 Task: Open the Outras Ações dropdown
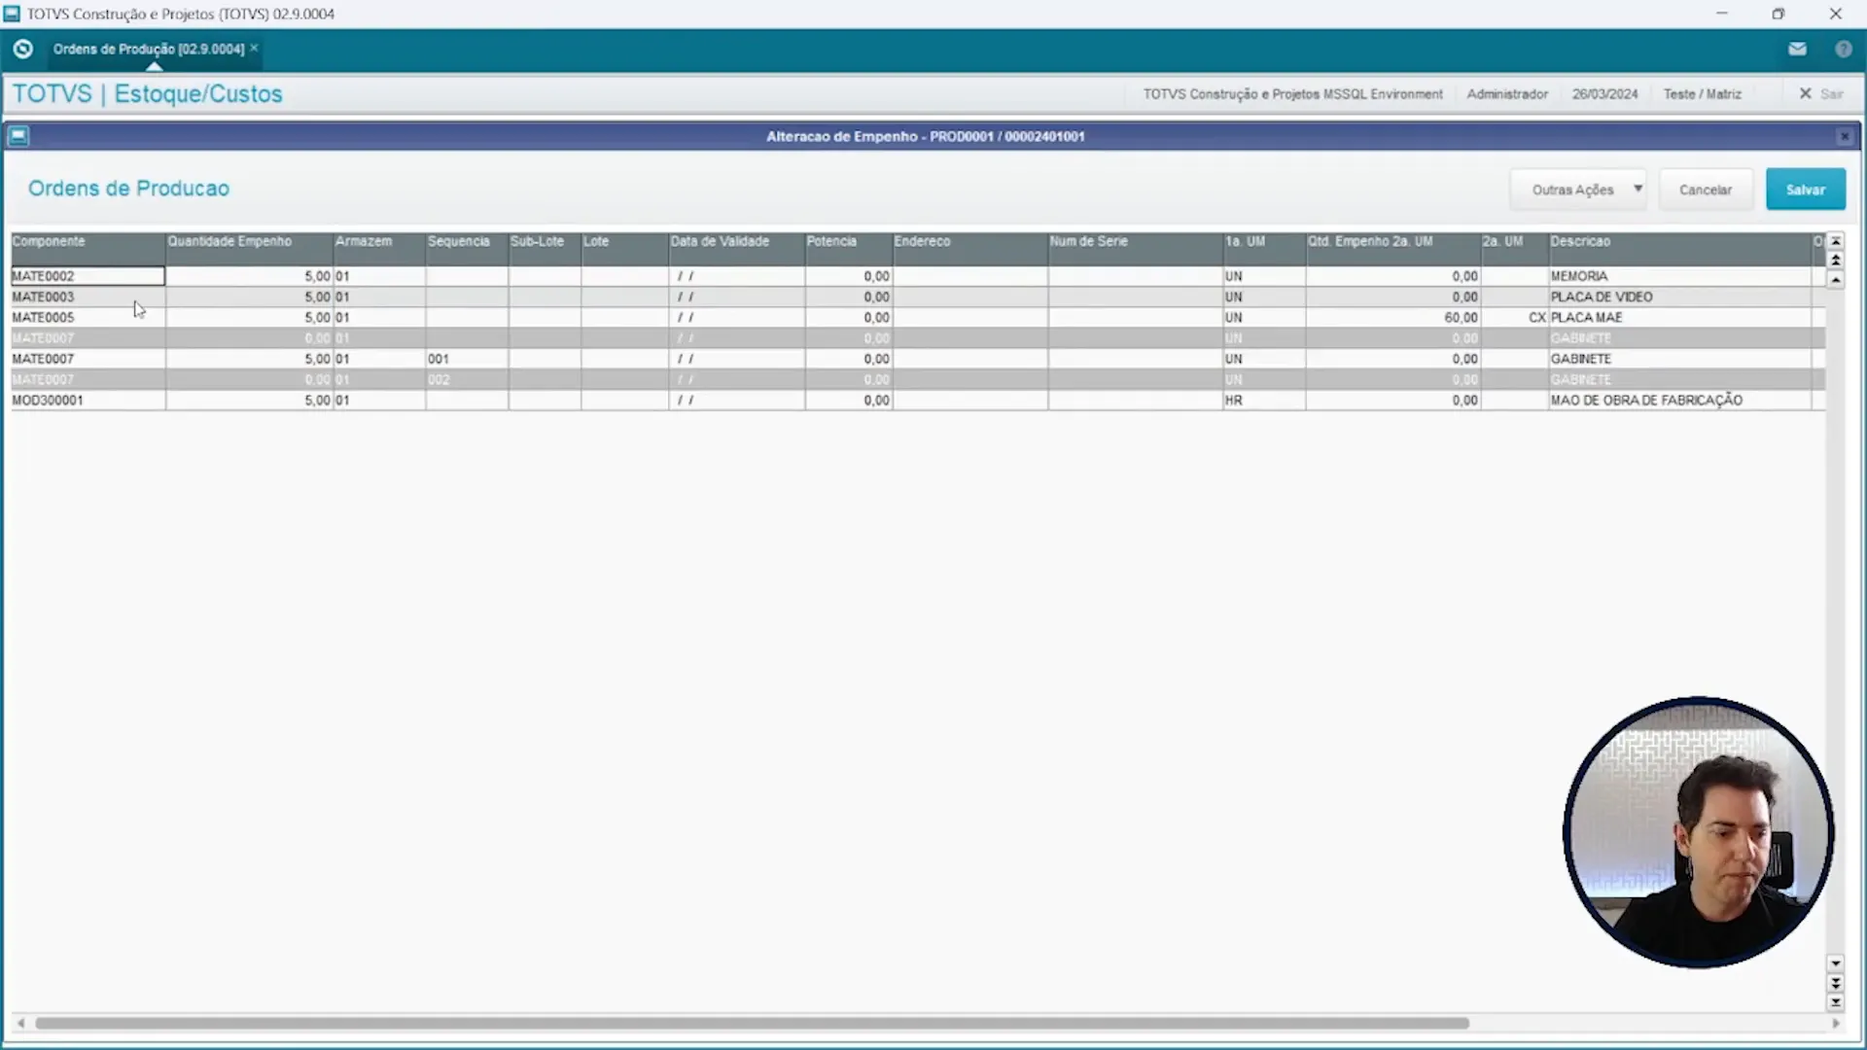1577,189
